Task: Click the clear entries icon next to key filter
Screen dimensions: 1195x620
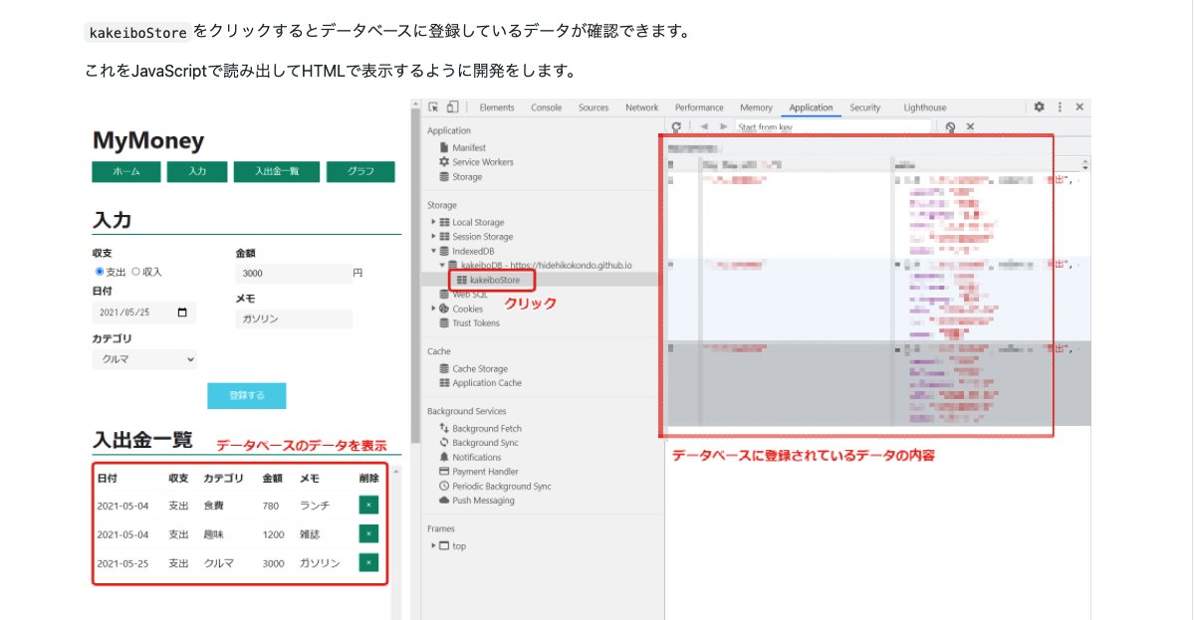Action: coord(948,125)
